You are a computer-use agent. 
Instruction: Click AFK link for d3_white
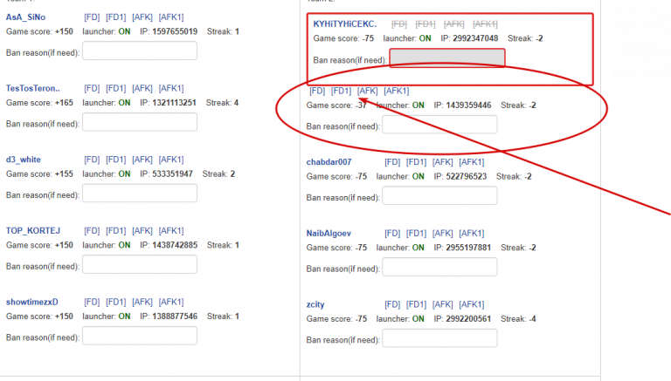142,160
